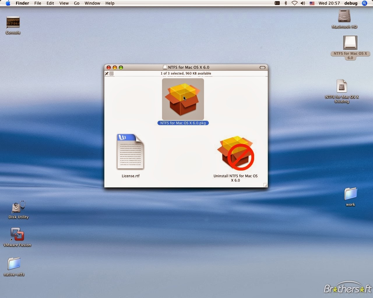Open the Apple menu
This screenshot has height=298, width=373.
[x=8, y=3]
